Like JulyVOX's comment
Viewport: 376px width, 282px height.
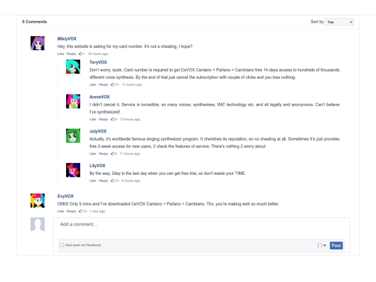93,154
